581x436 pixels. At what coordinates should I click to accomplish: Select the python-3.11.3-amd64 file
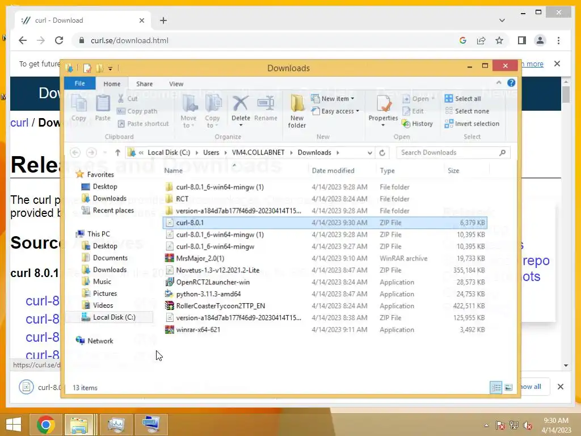(325, 294)
